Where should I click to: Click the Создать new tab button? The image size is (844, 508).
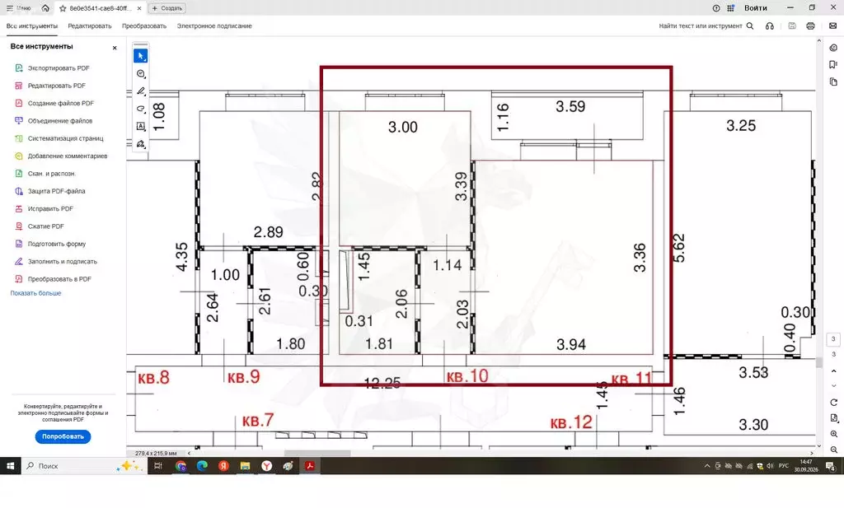coord(167,8)
